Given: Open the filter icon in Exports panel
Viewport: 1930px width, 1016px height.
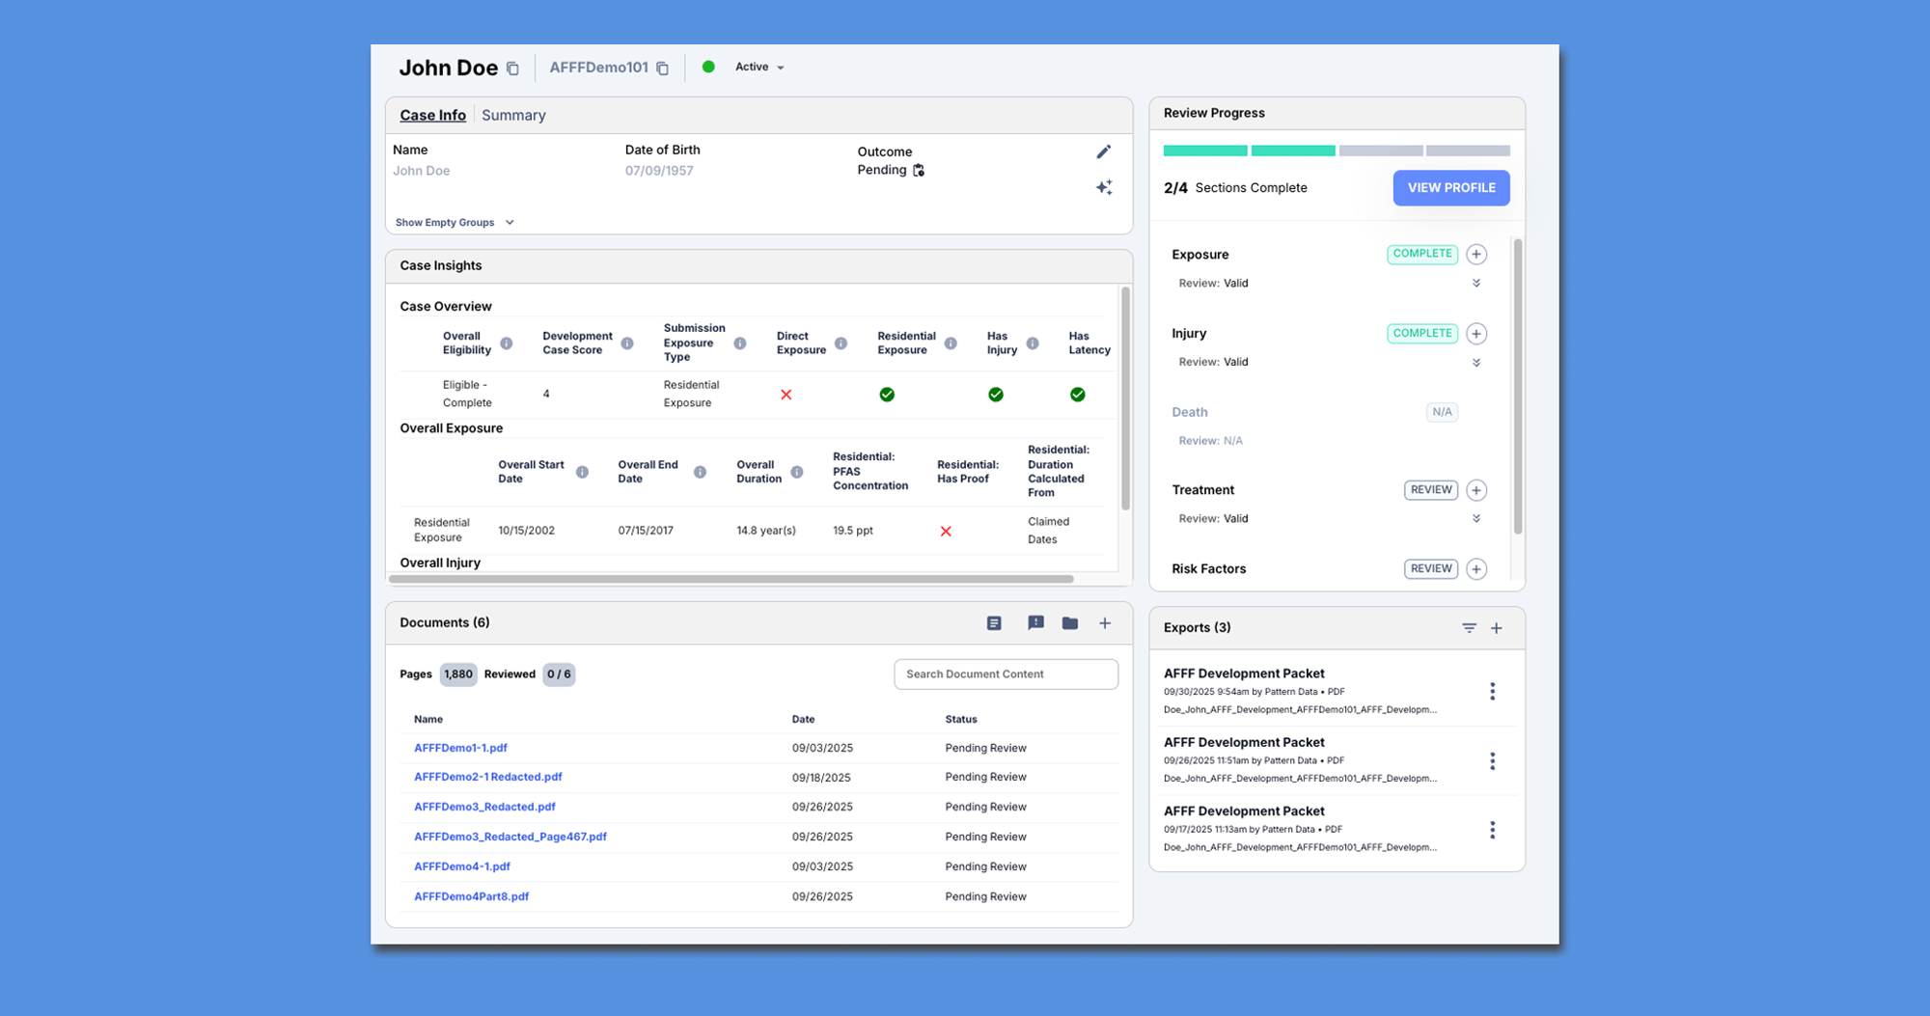Looking at the screenshot, I should tap(1469, 628).
